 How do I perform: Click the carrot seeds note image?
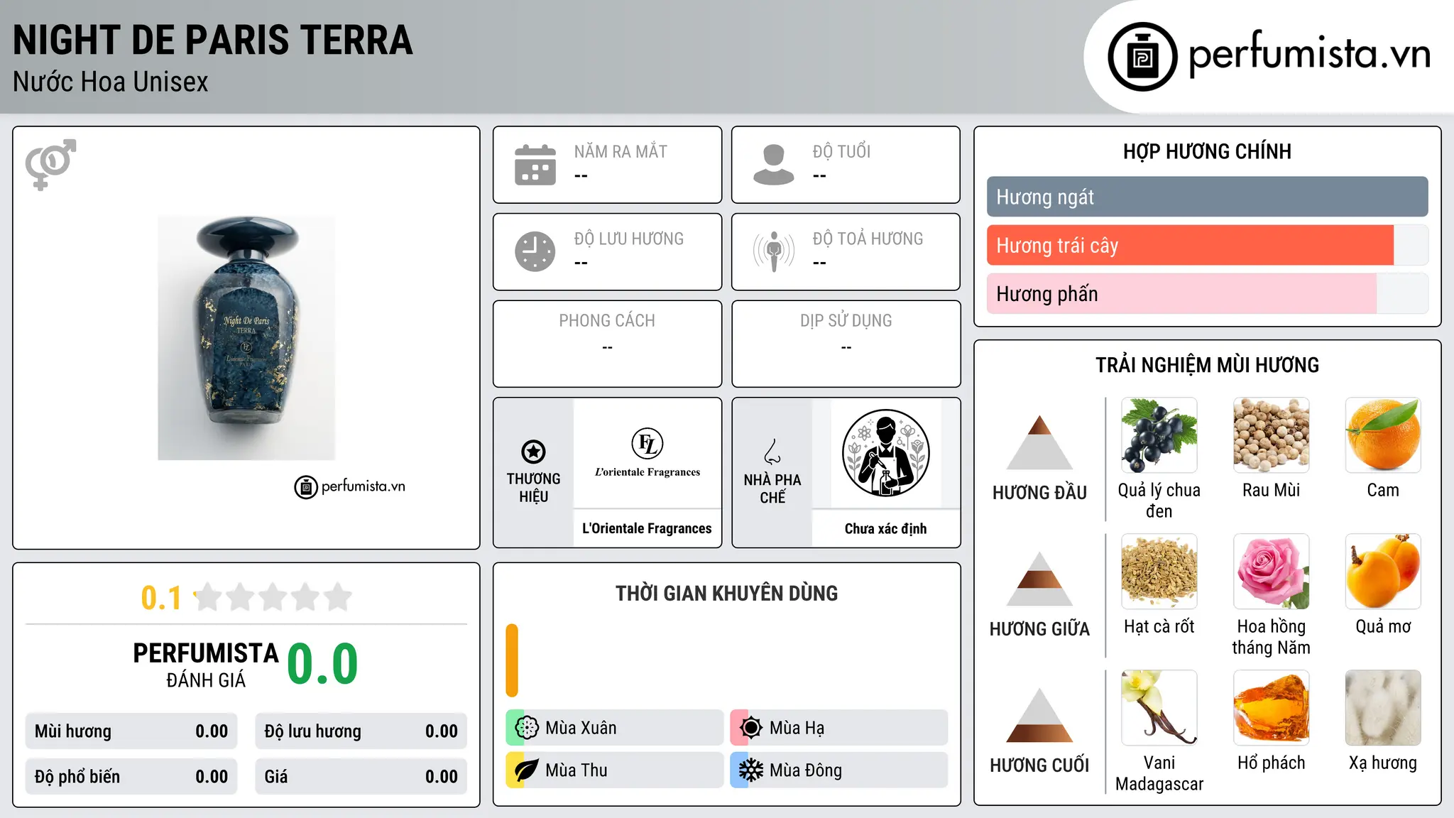point(1159,572)
